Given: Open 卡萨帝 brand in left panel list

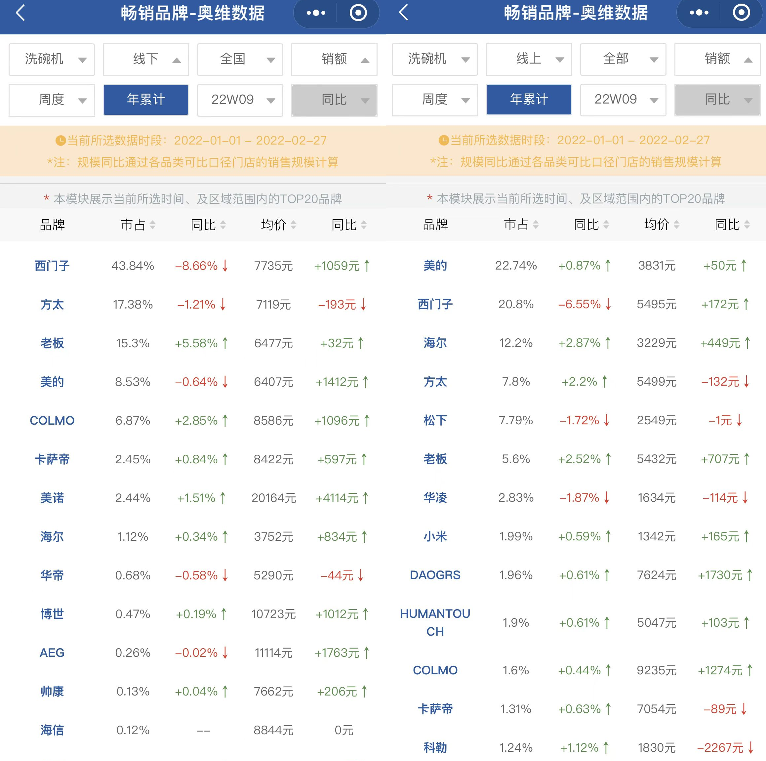Looking at the screenshot, I should pos(52,459).
